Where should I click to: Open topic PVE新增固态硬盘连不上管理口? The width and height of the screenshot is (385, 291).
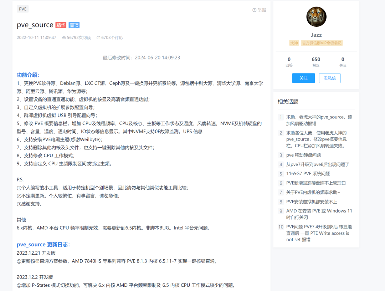[316, 183]
